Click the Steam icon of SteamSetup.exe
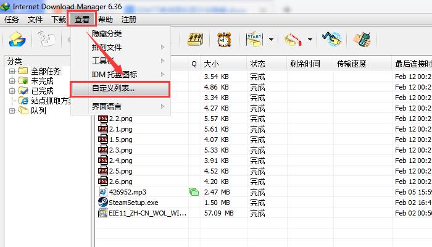 [103, 203]
